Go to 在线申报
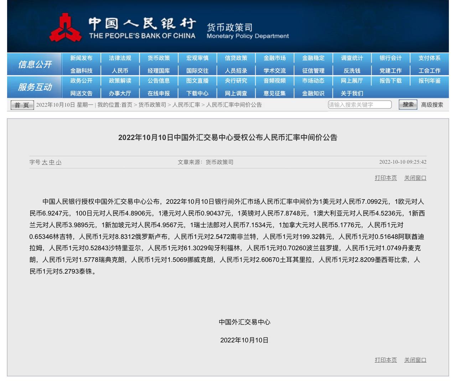456x381 pixels. point(159,93)
